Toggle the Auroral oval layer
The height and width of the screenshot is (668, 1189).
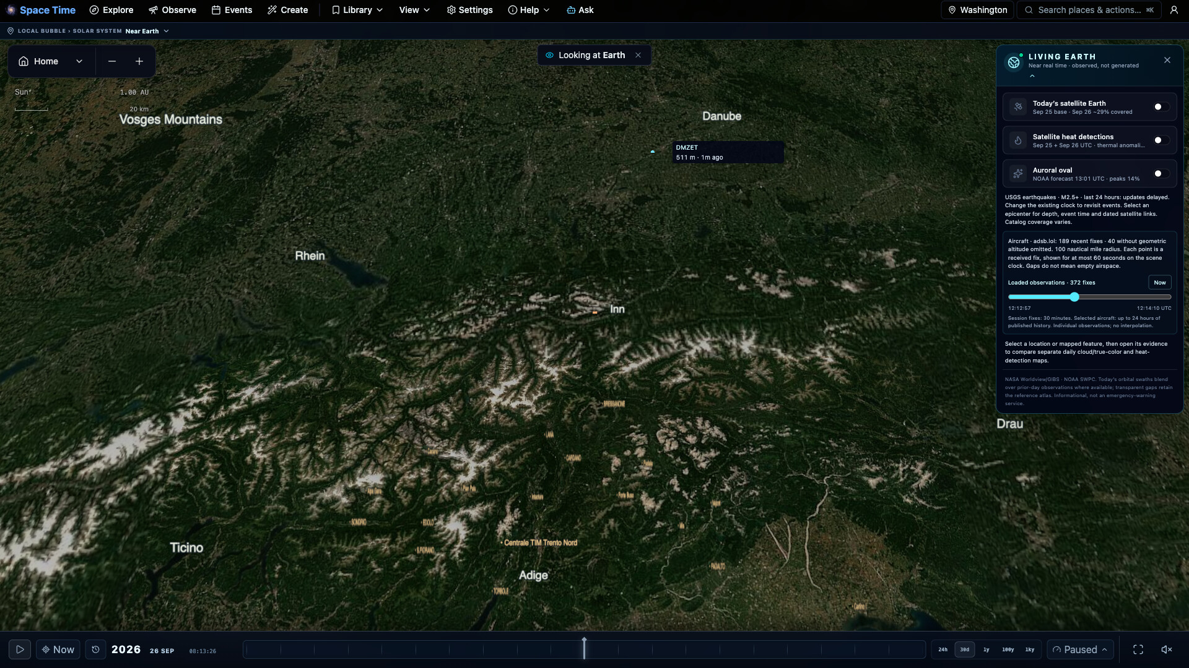click(1161, 174)
